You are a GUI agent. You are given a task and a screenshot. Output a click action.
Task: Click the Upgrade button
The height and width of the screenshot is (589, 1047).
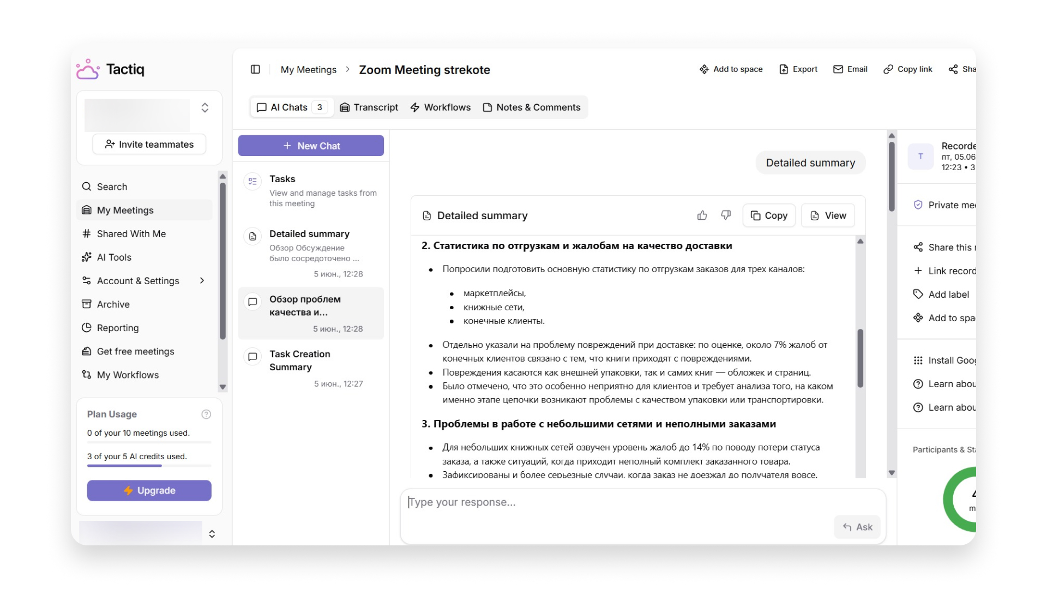[x=149, y=490]
